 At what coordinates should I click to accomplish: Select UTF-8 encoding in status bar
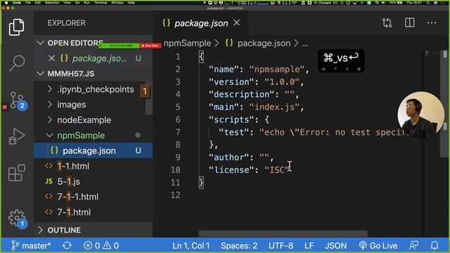pyautogui.click(x=281, y=245)
